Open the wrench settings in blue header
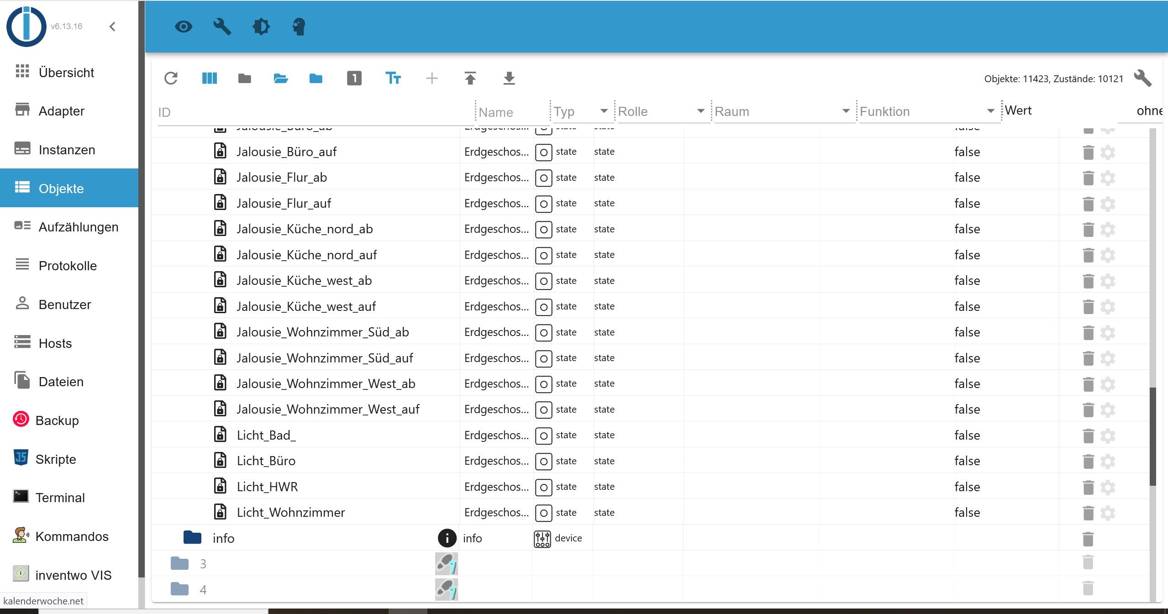Screen dimensions: 1168x614 222,26
